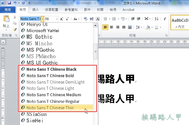Toggle align left paragraph button
The height and width of the screenshot is (125, 189).
click(105, 27)
